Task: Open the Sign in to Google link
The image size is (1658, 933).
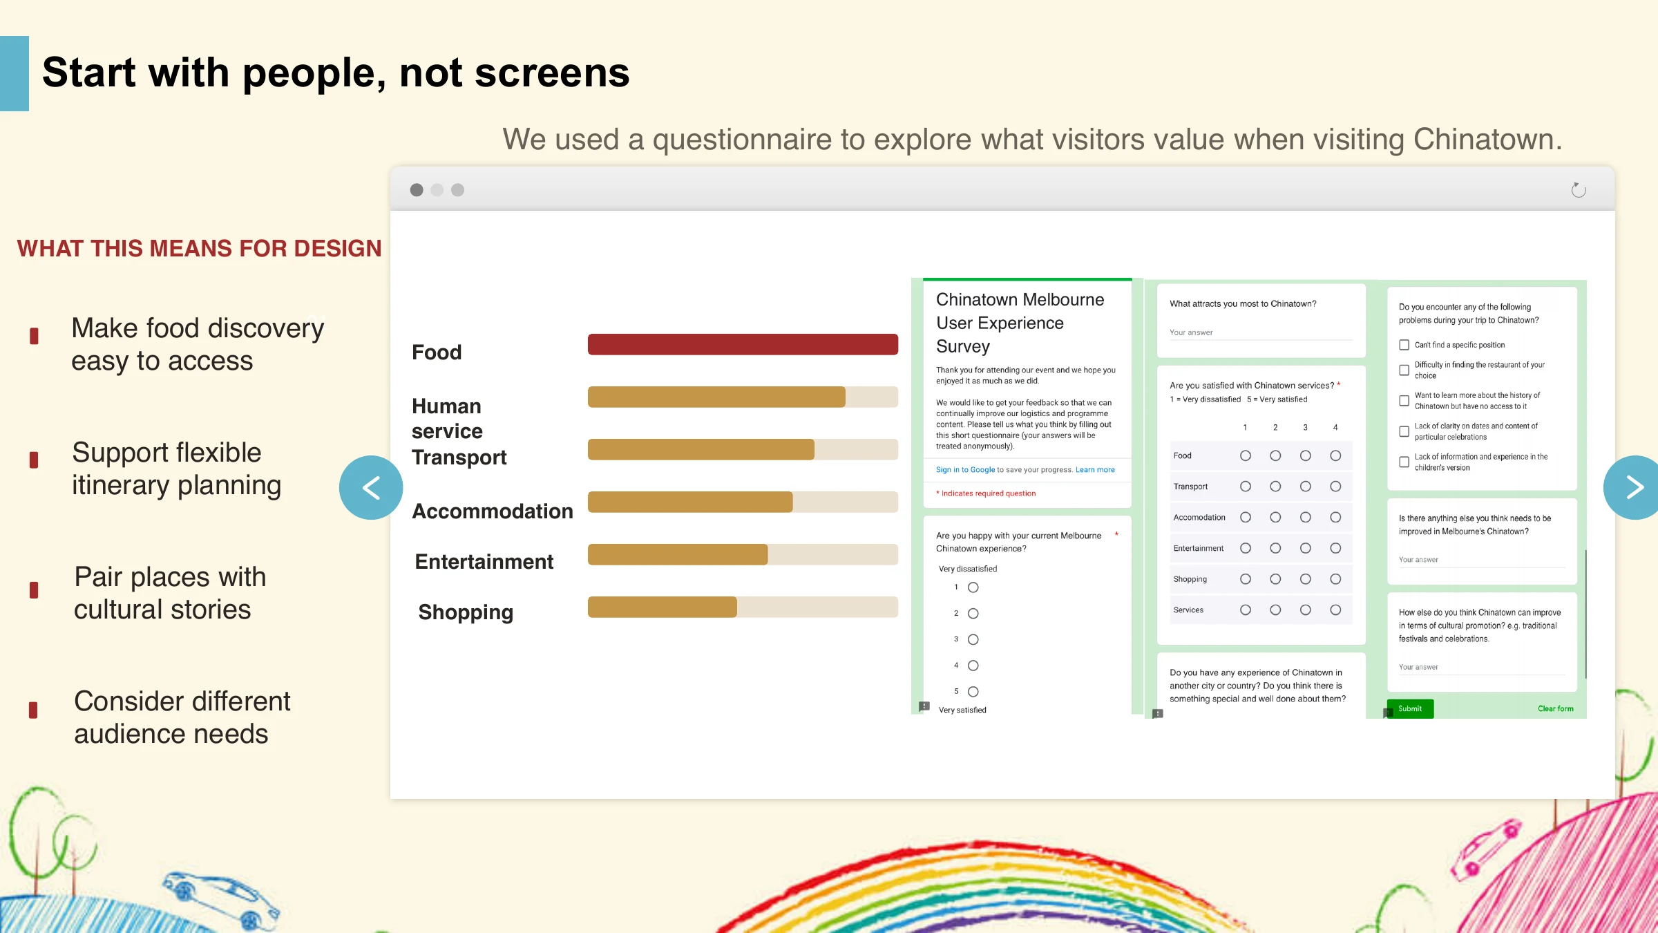Action: [965, 470]
